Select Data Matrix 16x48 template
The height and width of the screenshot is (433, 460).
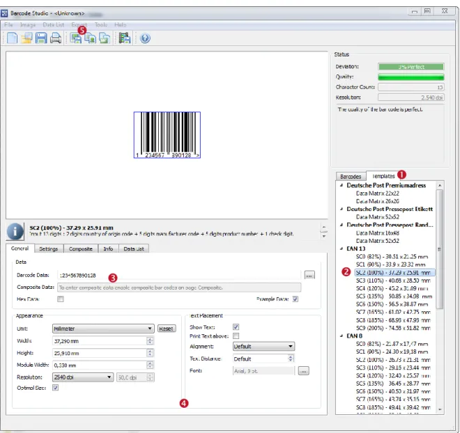[378, 233]
